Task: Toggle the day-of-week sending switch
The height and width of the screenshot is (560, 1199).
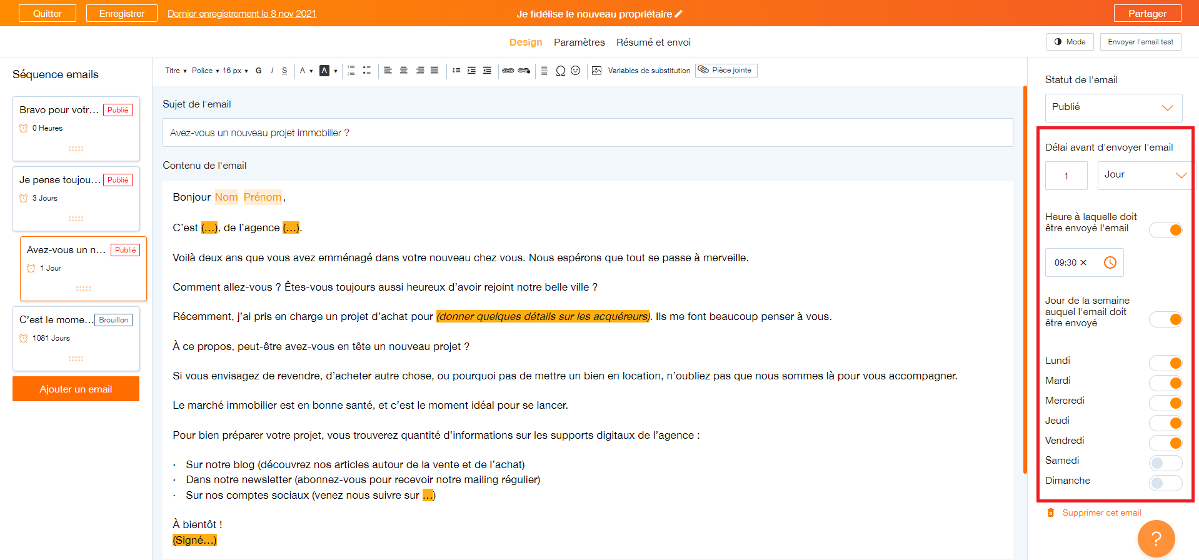Action: tap(1166, 319)
